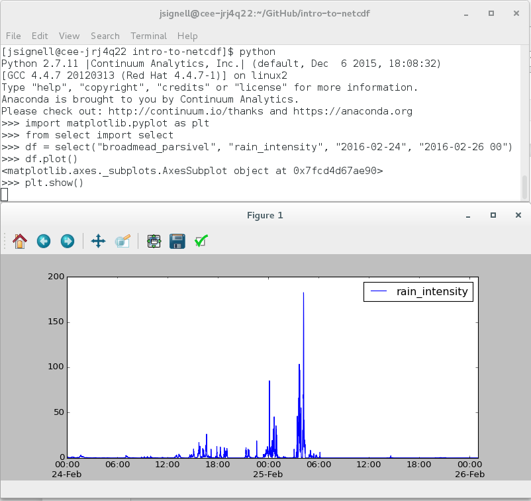Viewport: 531px width, 501px height.
Task: Click the 'from select import select' line
Action: pyautogui.click(x=87, y=135)
